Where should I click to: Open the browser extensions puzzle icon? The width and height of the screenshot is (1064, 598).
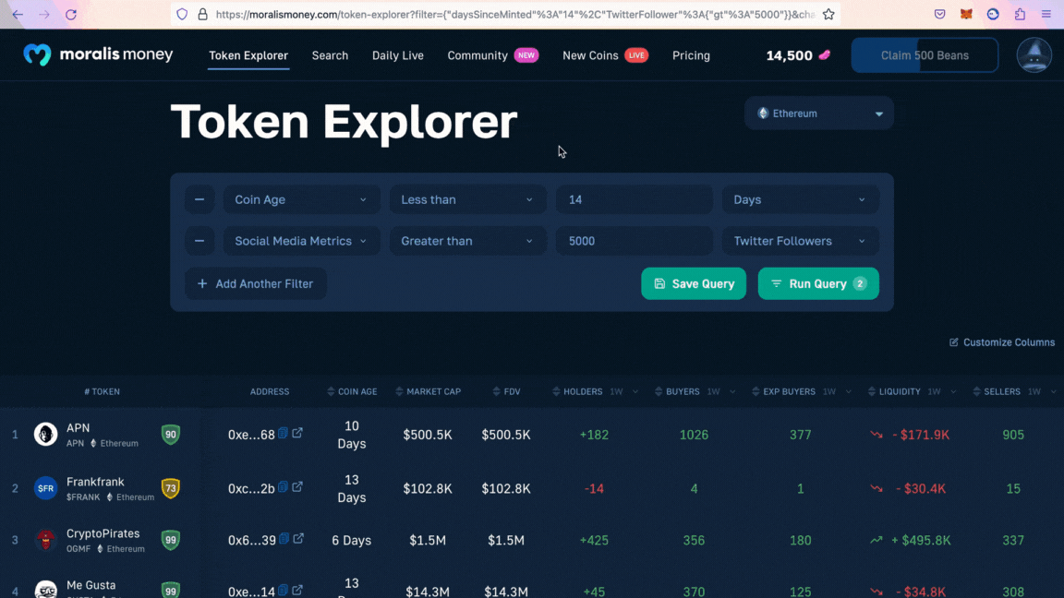1020,14
